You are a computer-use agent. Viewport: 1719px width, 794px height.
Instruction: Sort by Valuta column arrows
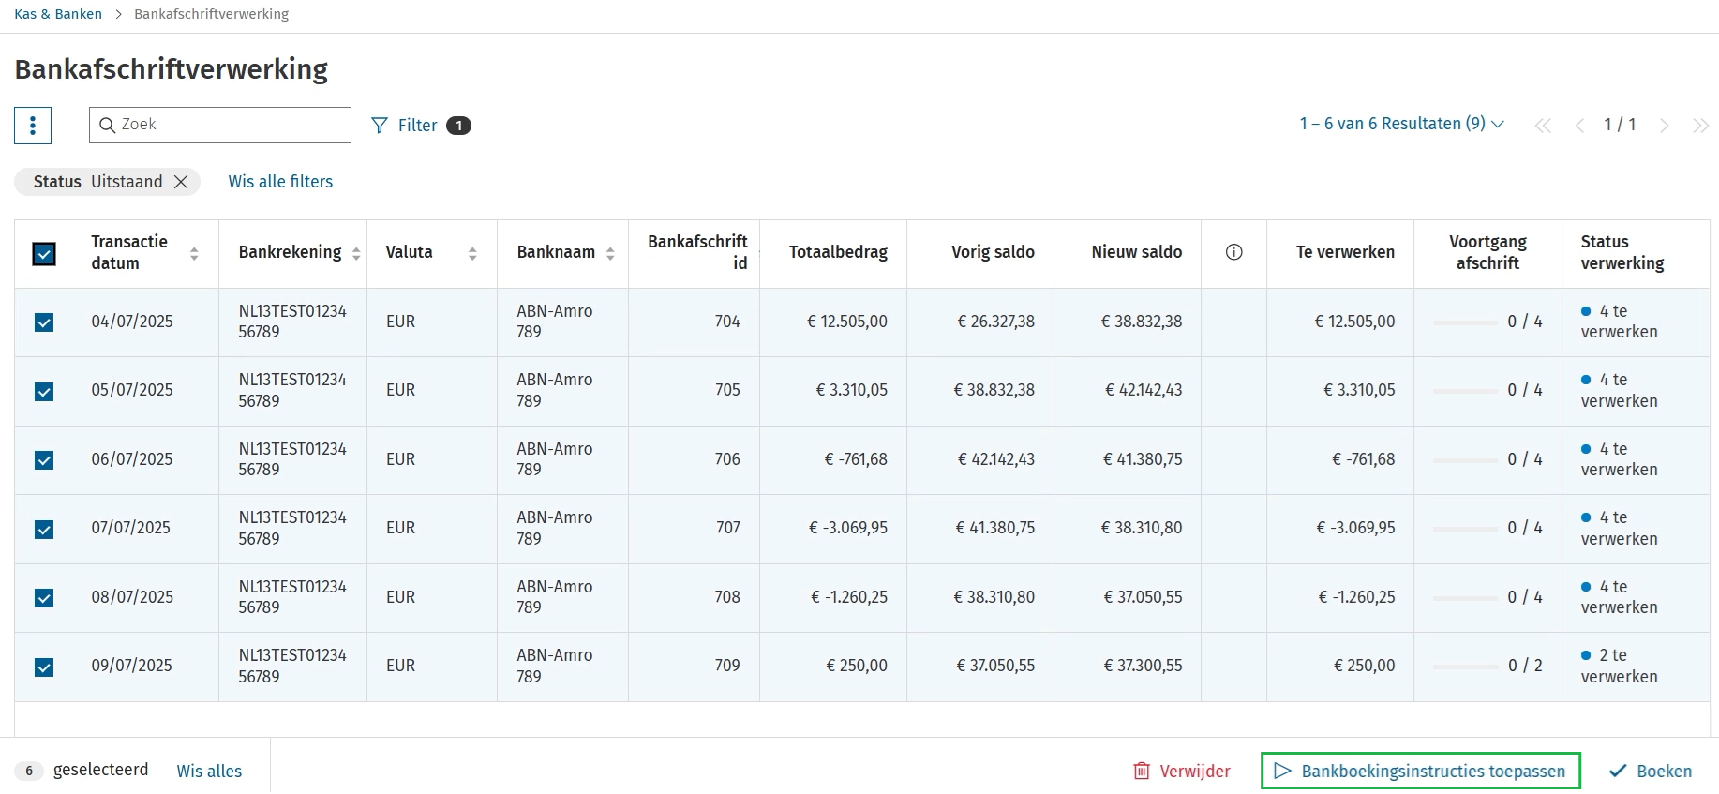tap(472, 253)
